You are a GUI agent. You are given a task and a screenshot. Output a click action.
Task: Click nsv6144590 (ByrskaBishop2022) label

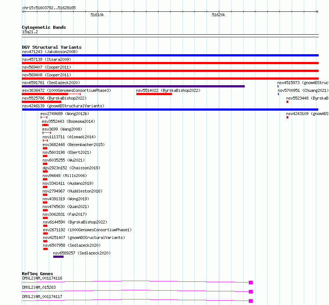[75, 222]
